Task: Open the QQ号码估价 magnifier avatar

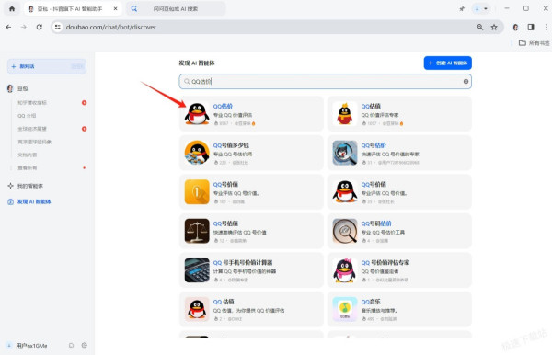Action: (345, 231)
